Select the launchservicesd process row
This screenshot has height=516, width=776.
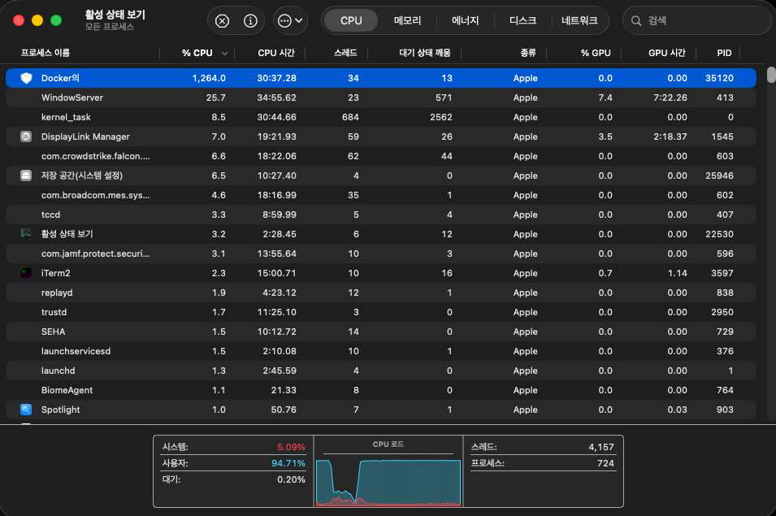point(380,351)
